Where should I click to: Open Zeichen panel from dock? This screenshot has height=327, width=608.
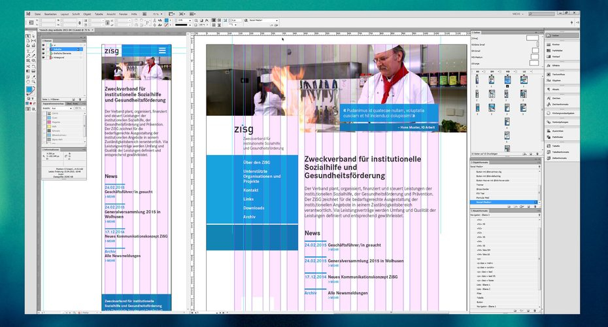pyautogui.click(x=562, y=98)
